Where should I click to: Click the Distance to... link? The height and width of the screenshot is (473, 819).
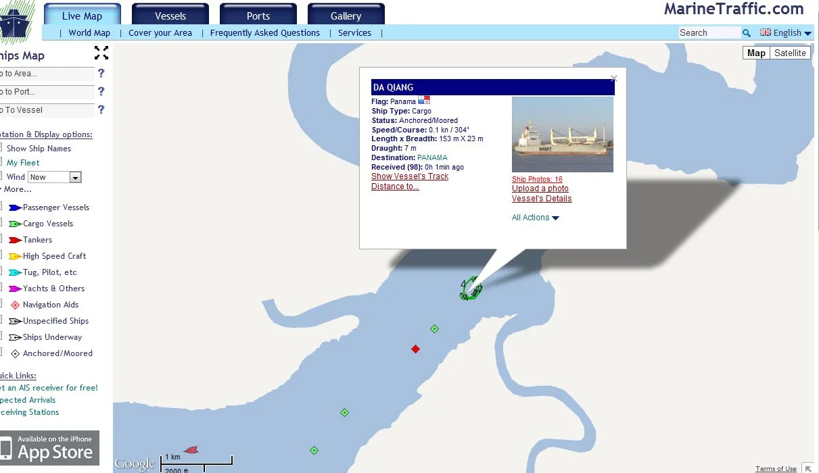(x=395, y=186)
